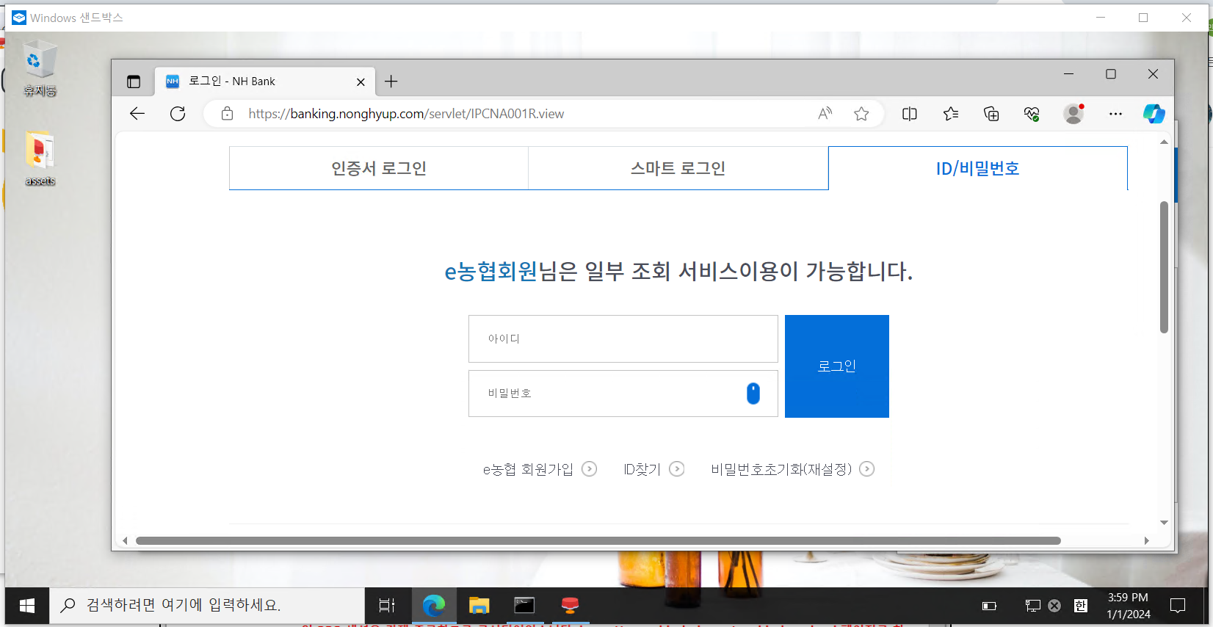
Task: Maximize the Edge browser window
Action: [x=1111, y=74]
